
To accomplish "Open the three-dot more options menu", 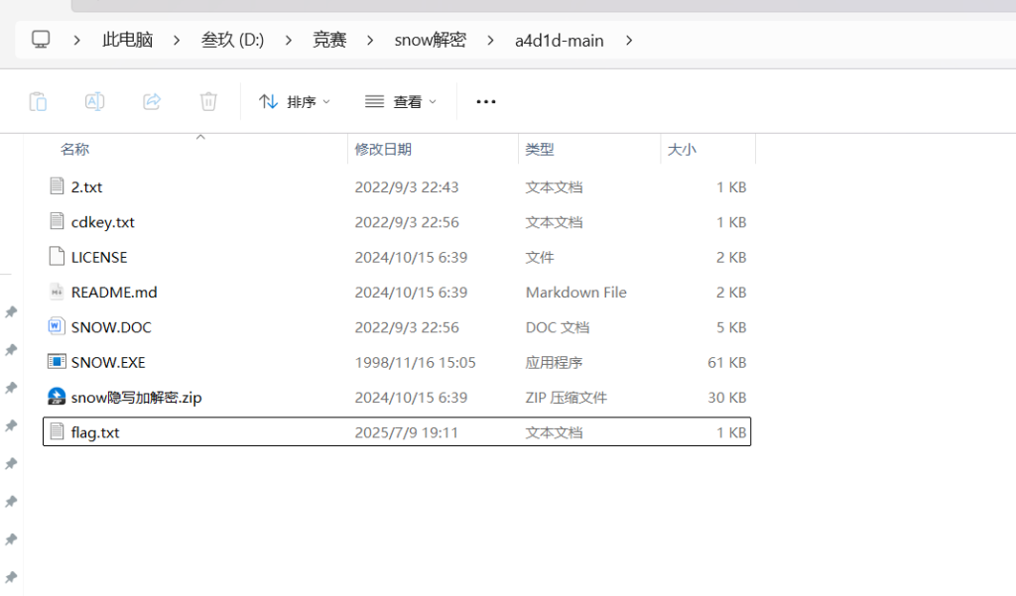I will pos(486,101).
